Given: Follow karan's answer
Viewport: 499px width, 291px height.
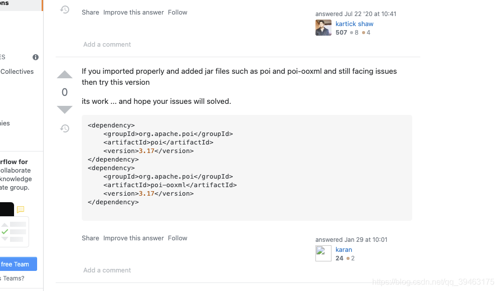Looking at the screenshot, I should point(178,238).
